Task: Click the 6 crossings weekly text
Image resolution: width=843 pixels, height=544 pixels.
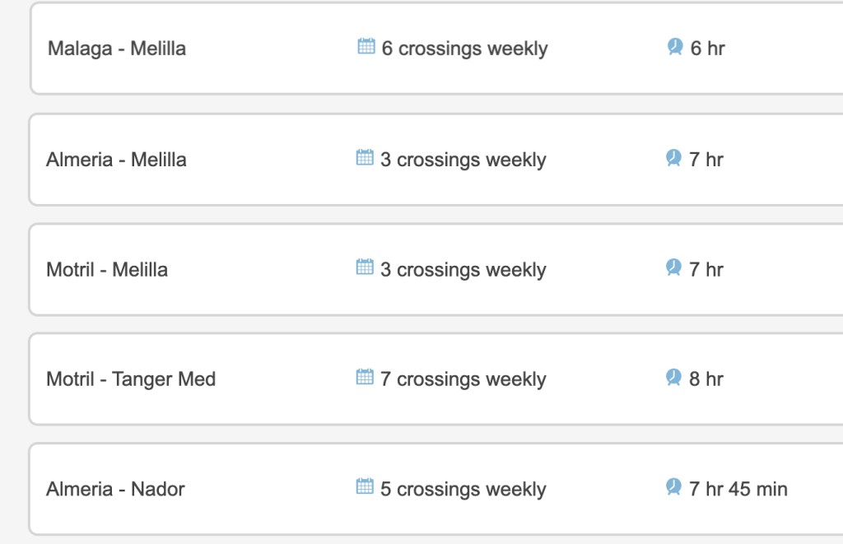Action: point(464,49)
